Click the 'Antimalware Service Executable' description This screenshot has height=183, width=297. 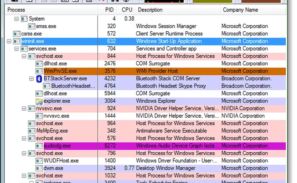pyautogui.click(x=171, y=131)
